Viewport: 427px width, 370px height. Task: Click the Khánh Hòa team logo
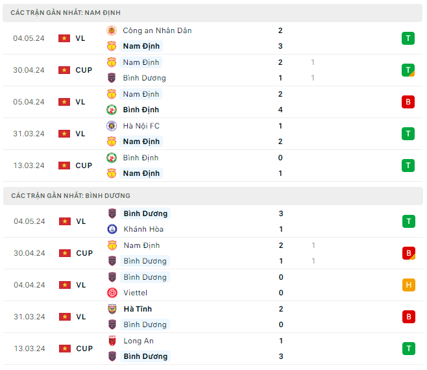(x=112, y=229)
